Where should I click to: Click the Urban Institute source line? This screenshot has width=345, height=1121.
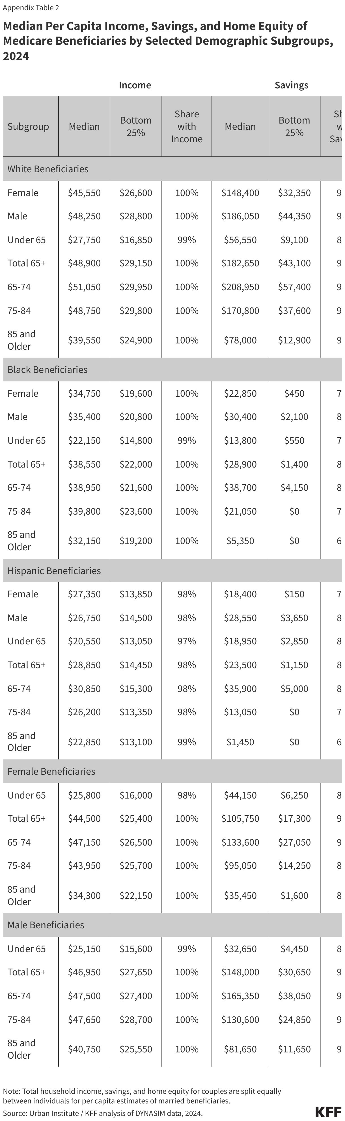pyautogui.click(x=103, y=1113)
